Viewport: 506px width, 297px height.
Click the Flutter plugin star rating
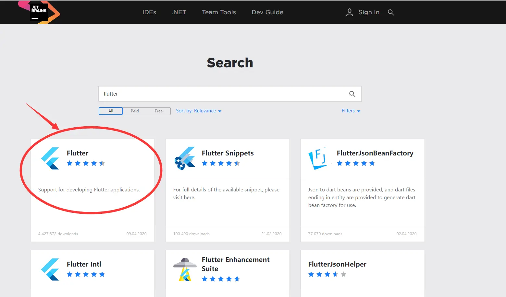click(86, 163)
